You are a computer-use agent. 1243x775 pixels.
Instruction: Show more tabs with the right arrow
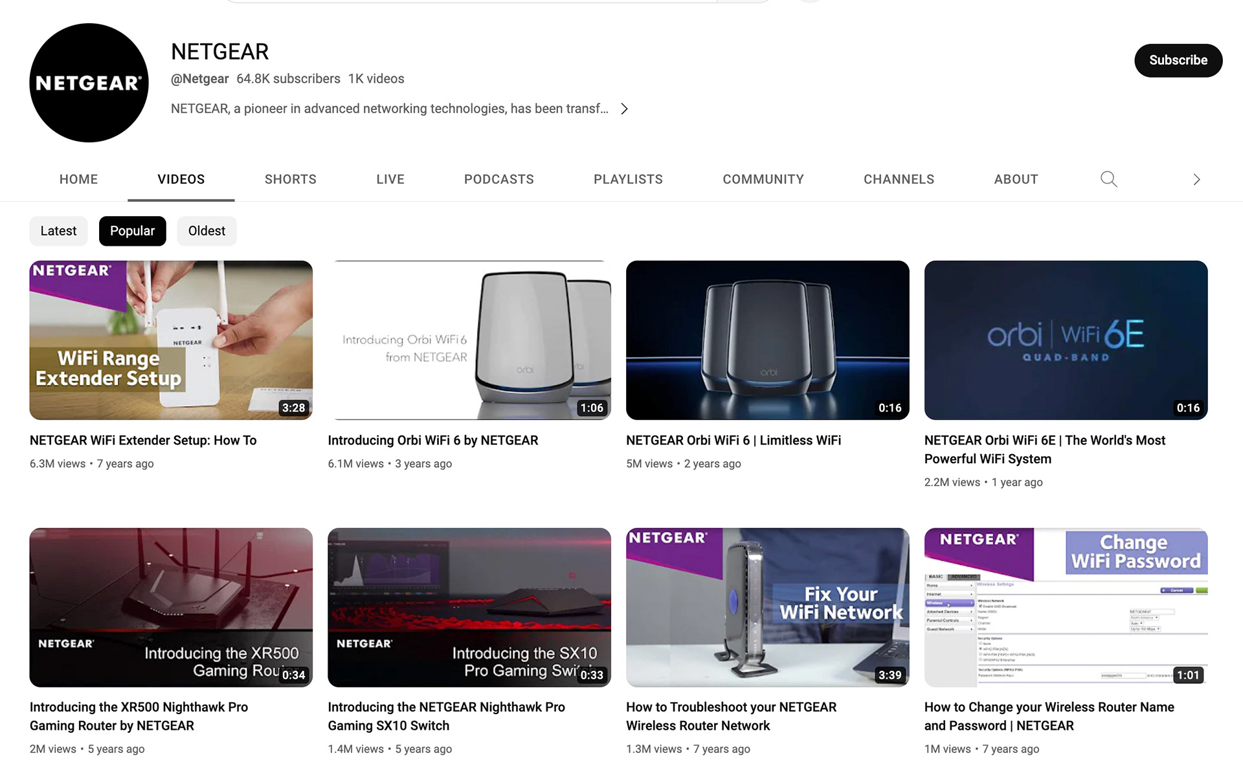point(1196,179)
